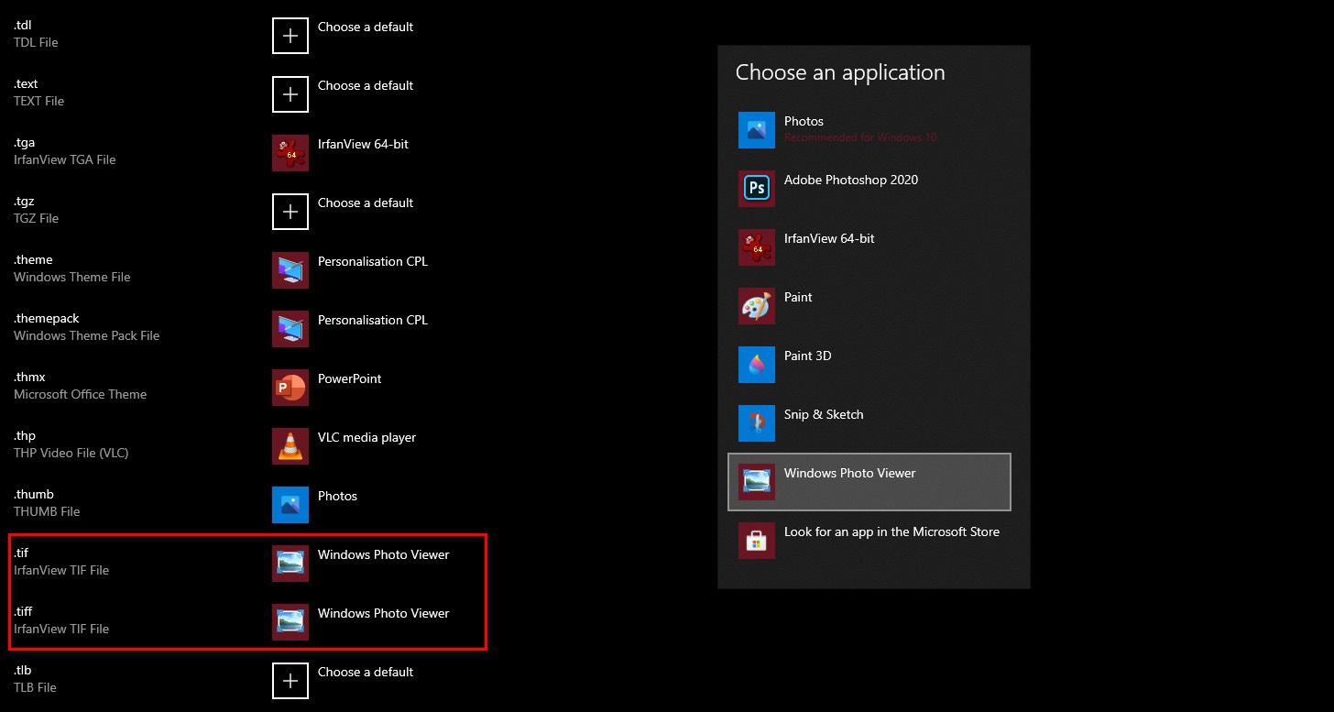
Task: Change PowerPoint default for .thmx
Action: pyautogui.click(x=350, y=379)
